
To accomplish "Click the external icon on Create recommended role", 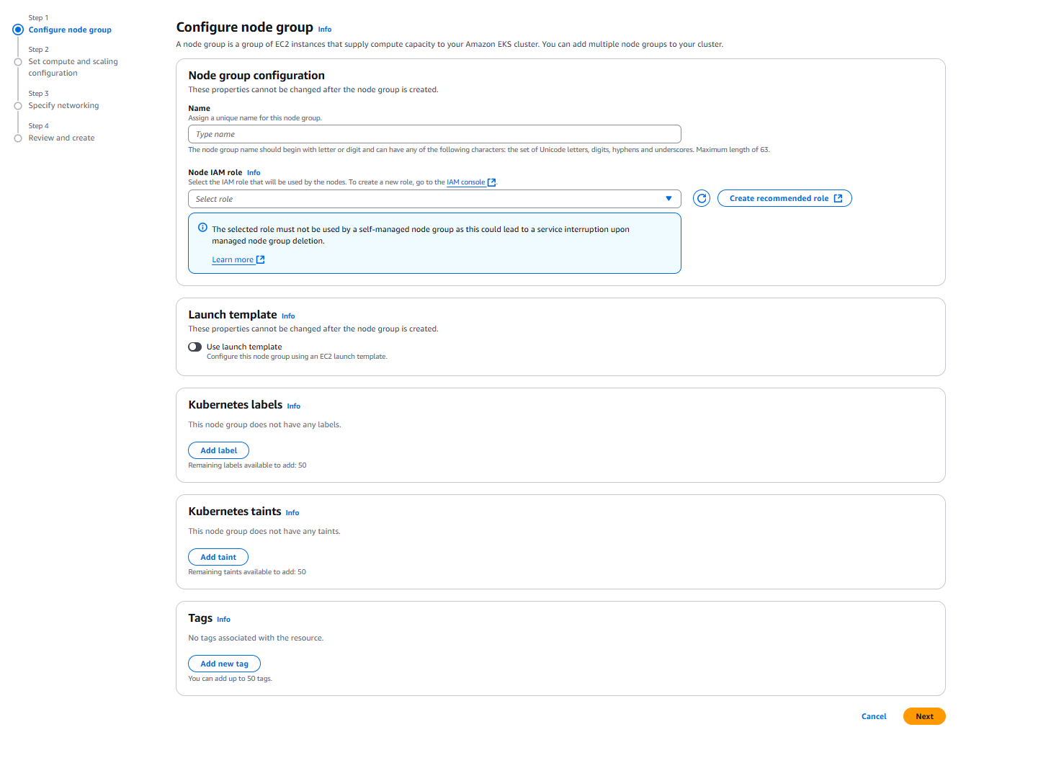I will pyautogui.click(x=838, y=198).
